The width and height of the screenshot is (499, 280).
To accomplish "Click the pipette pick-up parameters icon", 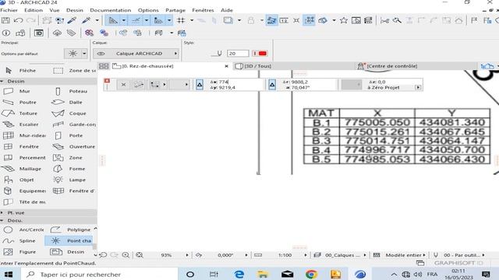I will [x=72, y=21].
